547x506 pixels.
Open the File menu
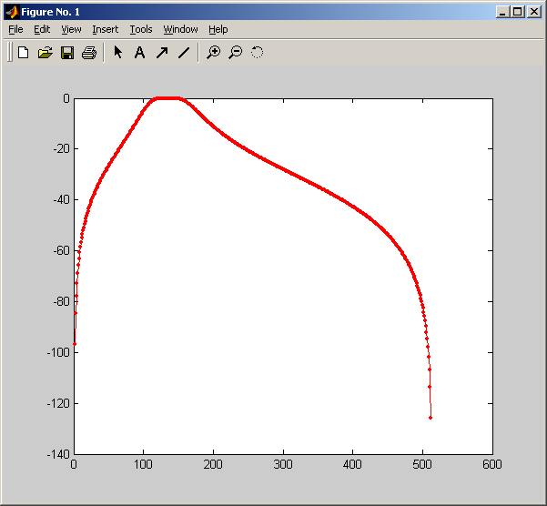tap(15, 29)
